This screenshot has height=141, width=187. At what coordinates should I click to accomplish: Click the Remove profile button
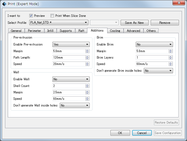(165, 22)
